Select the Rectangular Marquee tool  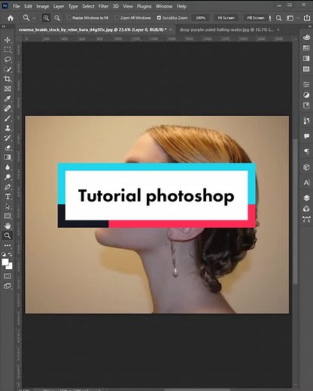coord(8,50)
